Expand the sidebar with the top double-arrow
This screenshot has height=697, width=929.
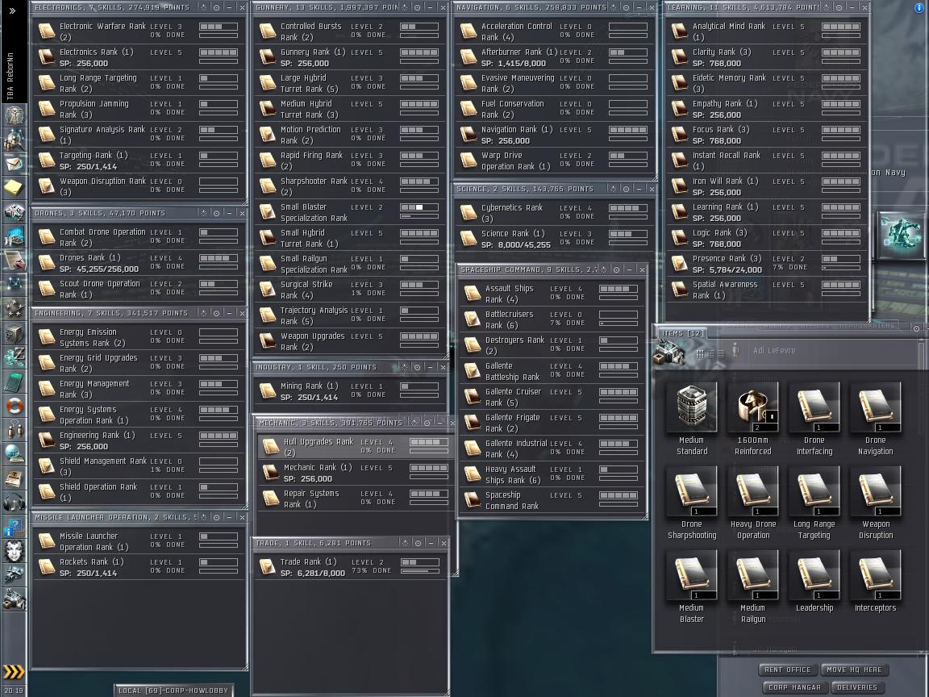tap(13, 10)
